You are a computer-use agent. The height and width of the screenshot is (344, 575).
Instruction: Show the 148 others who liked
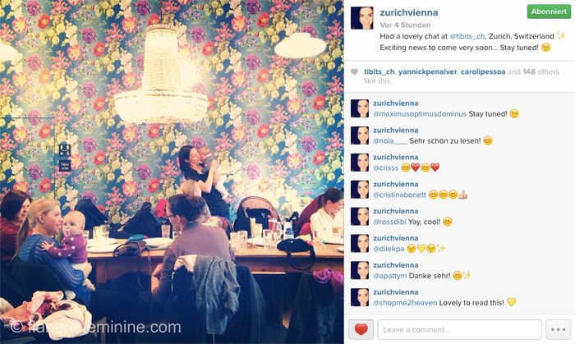540,71
